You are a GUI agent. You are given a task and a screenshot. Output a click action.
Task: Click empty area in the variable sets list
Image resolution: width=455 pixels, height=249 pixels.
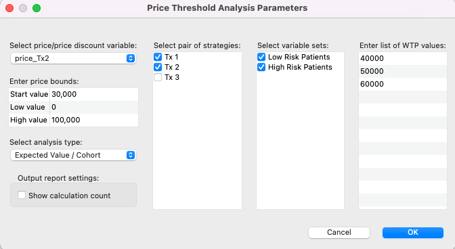(x=300, y=139)
